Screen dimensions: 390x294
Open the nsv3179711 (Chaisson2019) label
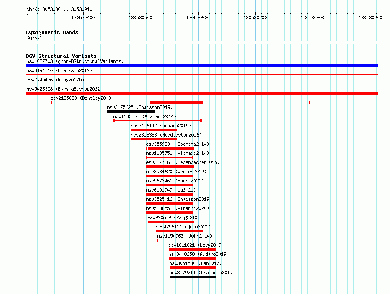click(x=202, y=273)
